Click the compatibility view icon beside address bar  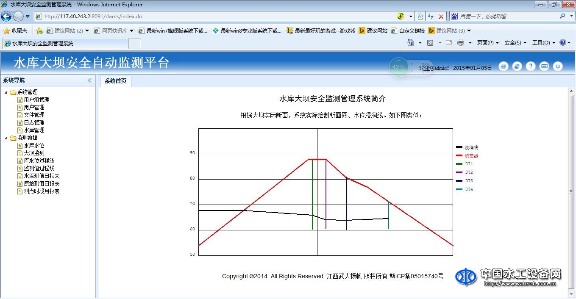[x=420, y=17]
